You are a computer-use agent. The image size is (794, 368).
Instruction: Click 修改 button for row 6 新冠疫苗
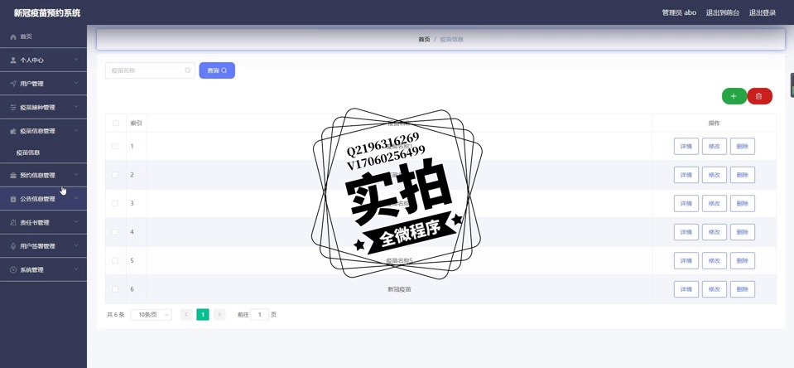point(714,289)
